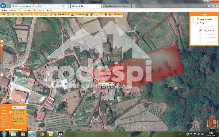The height and width of the screenshot is (137, 219).
Task: Click the Ortofotos layer label
Action: pos(211,30)
